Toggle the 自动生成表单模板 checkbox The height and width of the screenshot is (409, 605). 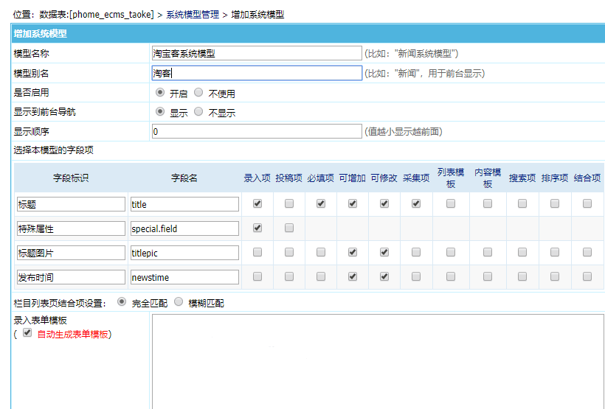pyautogui.click(x=27, y=332)
